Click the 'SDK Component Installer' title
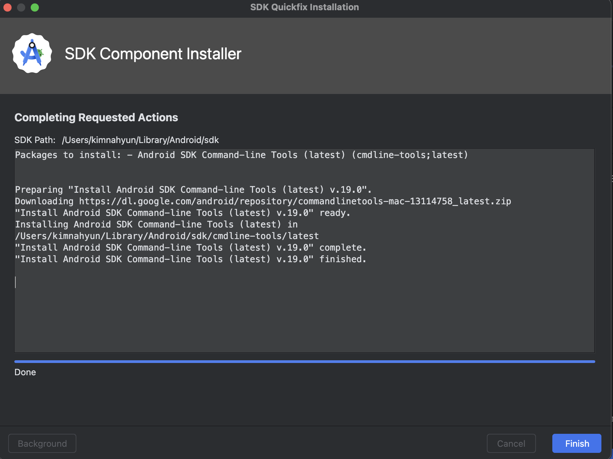The height and width of the screenshot is (459, 613). coord(153,54)
